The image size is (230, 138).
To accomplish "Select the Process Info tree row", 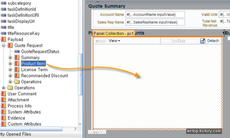I will click(x=19, y=106).
